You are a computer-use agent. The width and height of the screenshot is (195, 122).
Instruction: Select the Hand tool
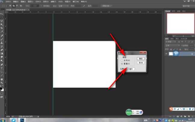click(2, 79)
